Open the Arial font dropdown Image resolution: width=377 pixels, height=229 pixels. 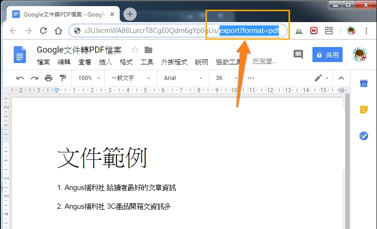(x=183, y=78)
